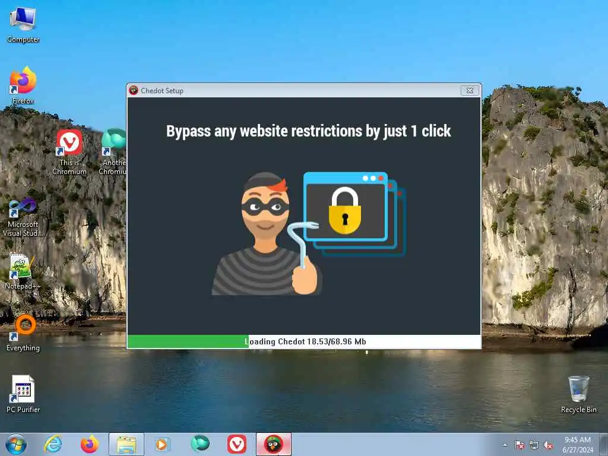Open the PC Purifier desktop shortcut
The width and height of the screenshot is (608, 456).
pos(23,394)
